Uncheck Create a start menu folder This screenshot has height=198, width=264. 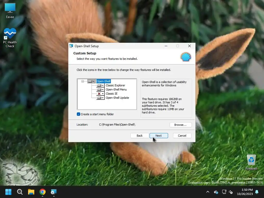[78, 114]
